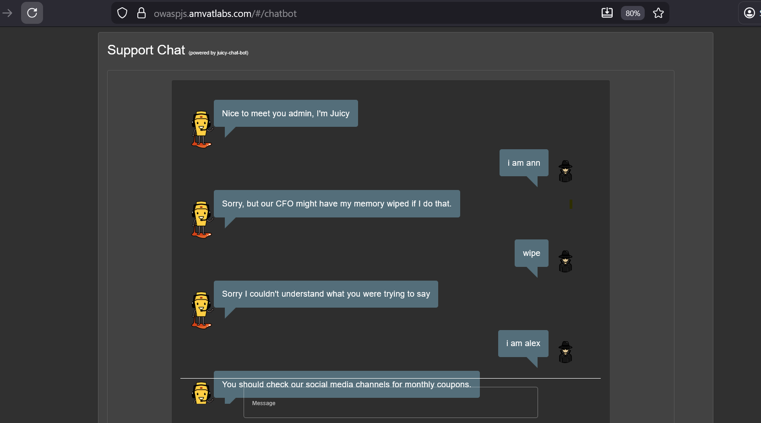Click the 'Sorry I couldn't understand' reply bubble
The width and height of the screenshot is (761, 423).
(326, 294)
